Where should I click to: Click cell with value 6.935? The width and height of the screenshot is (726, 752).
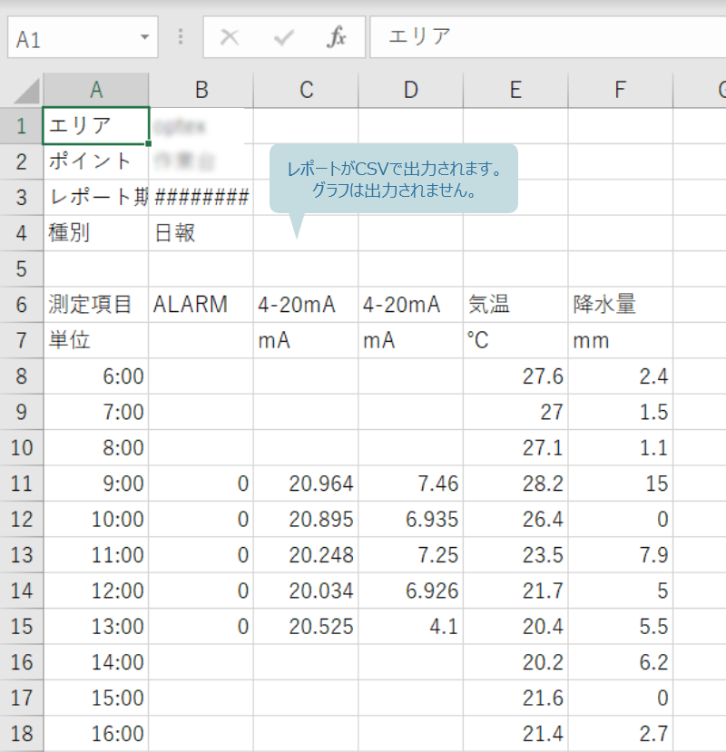[x=411, y=519]
